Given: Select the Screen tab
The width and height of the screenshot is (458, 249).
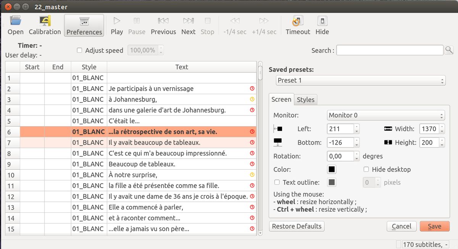Looking at the screenshot, I should pos(281,100).
